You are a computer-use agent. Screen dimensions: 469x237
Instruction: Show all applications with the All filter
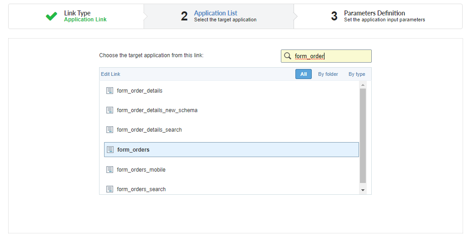(x=304, y=74)
